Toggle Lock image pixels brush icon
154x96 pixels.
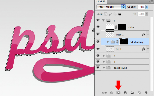110,14
